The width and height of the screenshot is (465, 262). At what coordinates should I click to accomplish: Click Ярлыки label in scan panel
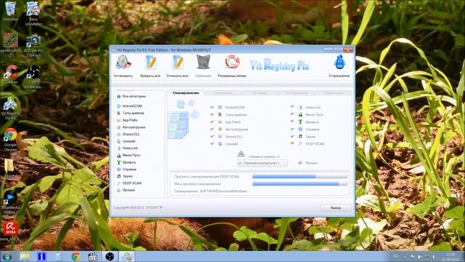312,163
